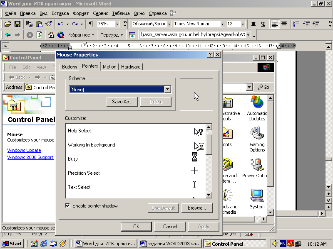
Task: Click the Paste clipboard icon
Action: 39,24
